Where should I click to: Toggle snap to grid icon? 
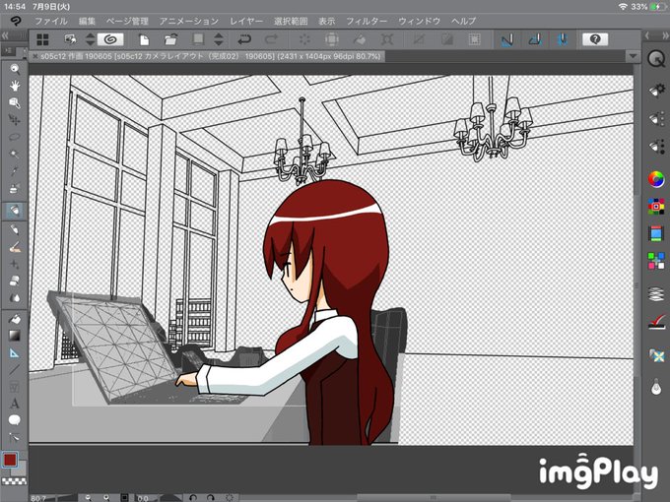coord(563,39)
